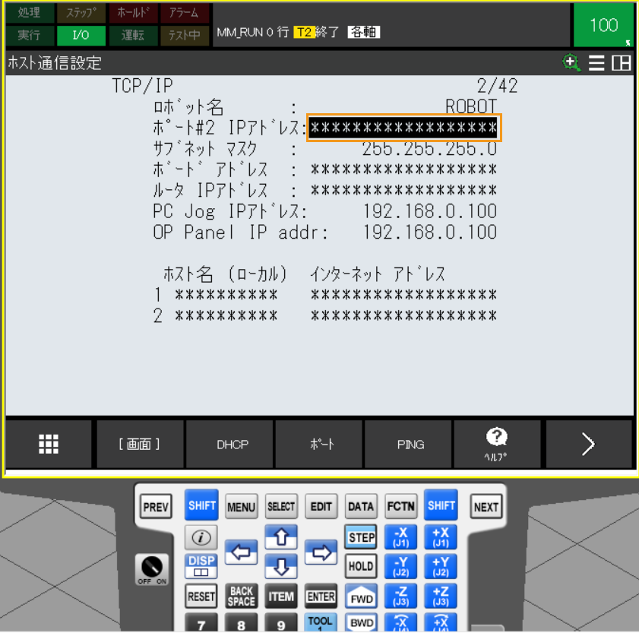Open the grid menu icon on softkey bar
Screen dimensions: 639x633
click(x=49, y=444)
